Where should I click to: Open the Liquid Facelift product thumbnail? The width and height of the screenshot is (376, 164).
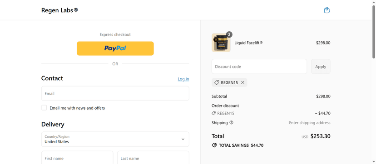221,43
